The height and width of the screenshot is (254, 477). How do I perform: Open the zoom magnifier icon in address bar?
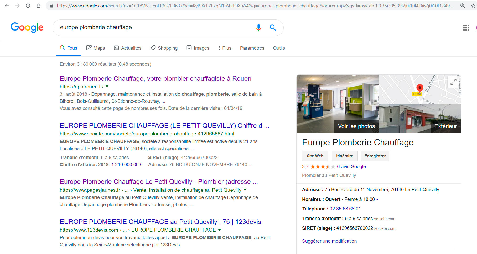(463, 6)
